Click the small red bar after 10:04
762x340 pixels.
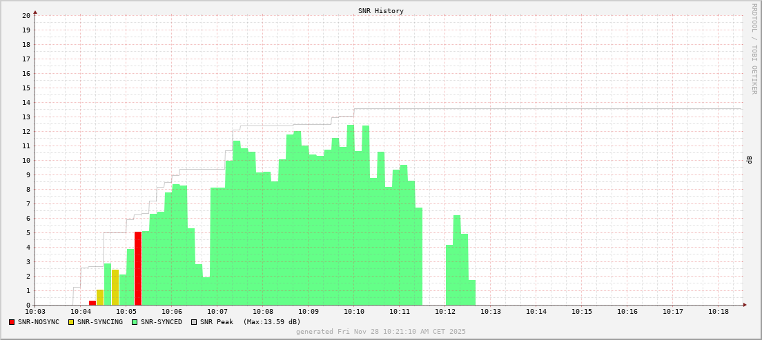click(92, 303)
